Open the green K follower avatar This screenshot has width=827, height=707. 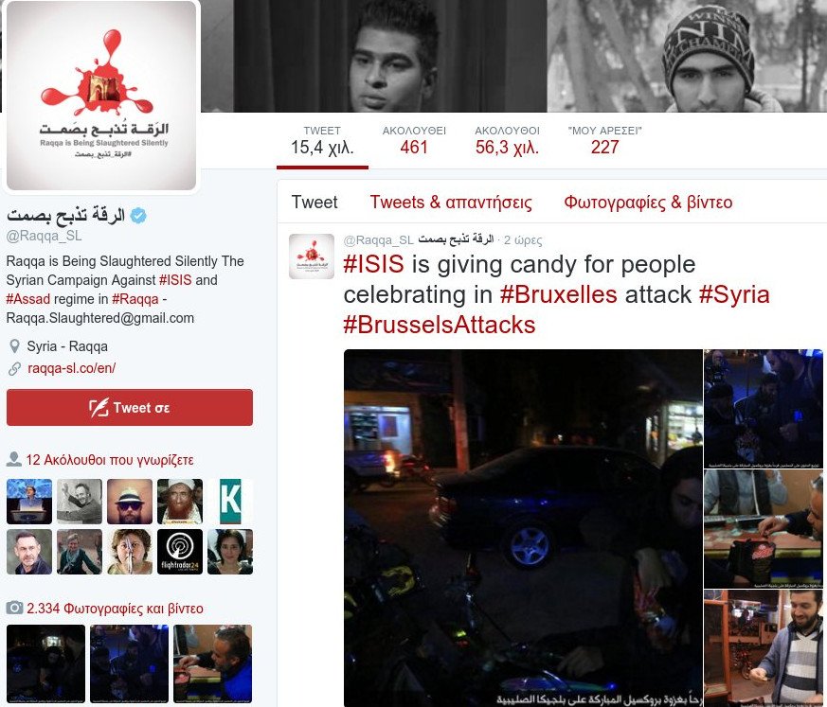pyautogui.click(x=230, y=501)
